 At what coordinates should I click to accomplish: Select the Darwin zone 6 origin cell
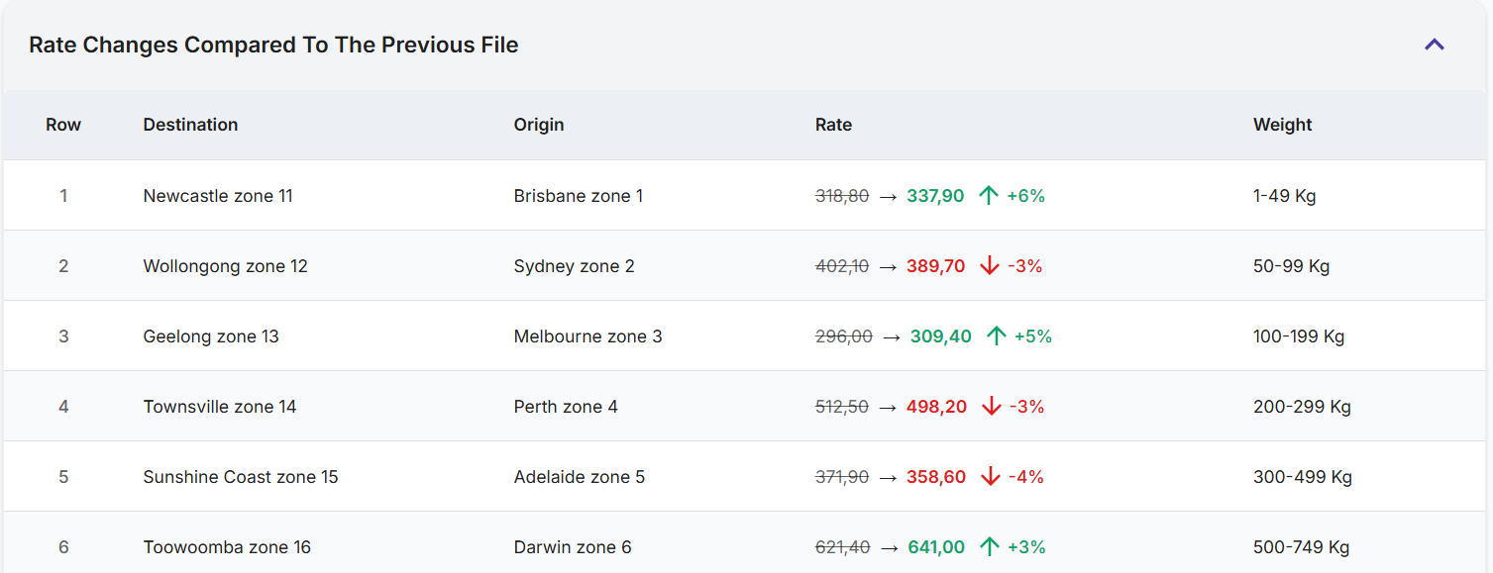click(x=572, y=547)
